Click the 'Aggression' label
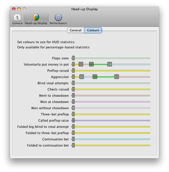The width and height of the screenshot is (169, 172). click(x=60, y=77)
